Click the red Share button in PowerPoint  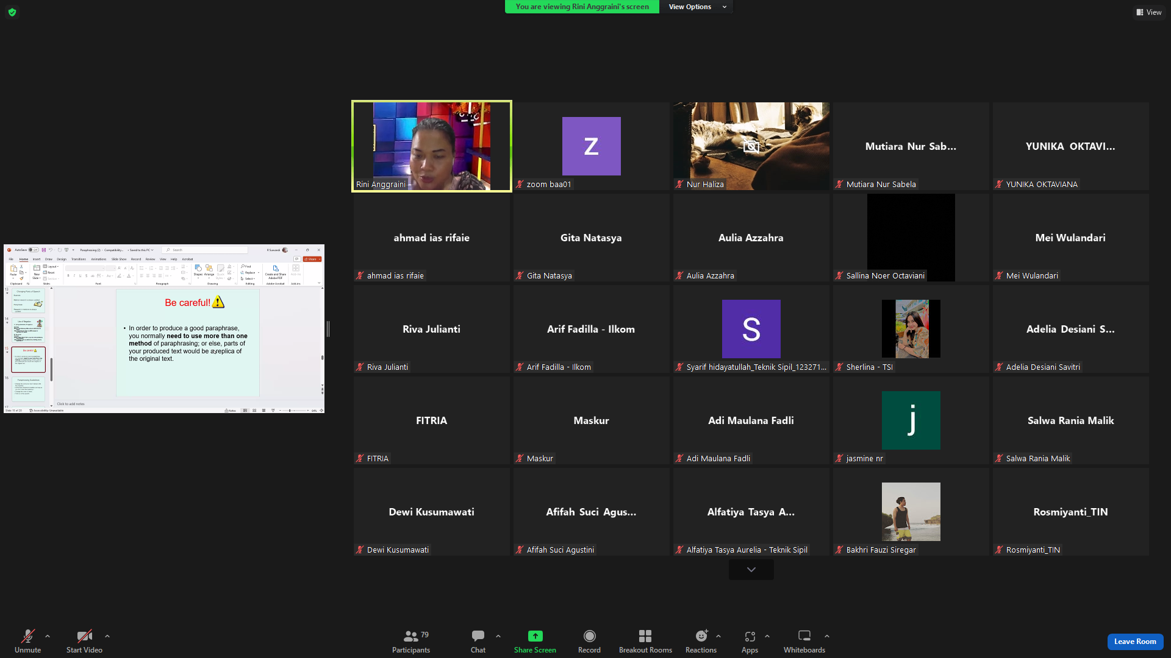click(312, 259)
